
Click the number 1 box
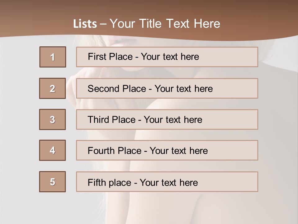[x=53, y=57]
